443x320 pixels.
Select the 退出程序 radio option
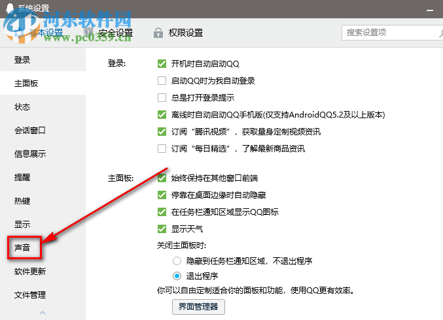tap(177, 276)
